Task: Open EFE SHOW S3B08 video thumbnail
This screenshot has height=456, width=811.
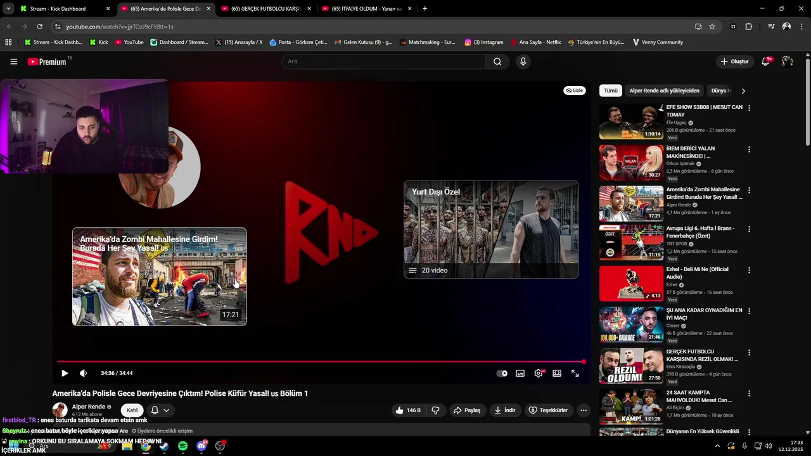Action: pyautogui.click(x=631, y=122)
